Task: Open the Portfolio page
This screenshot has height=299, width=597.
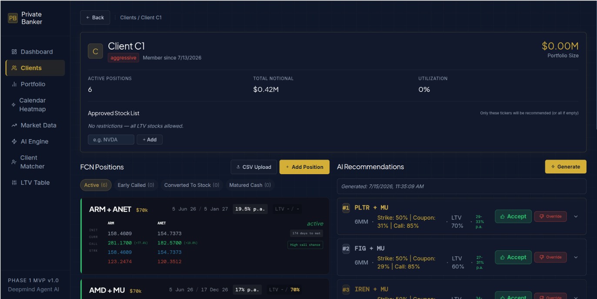Action: 35,84
